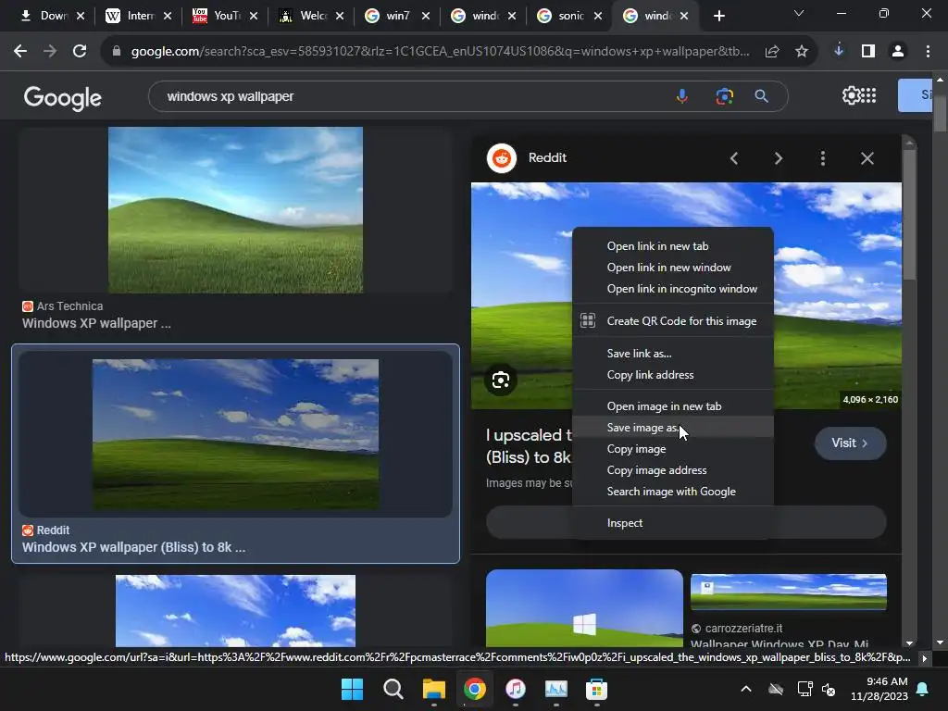The height and width of the screenshot is (711, 948).
Task: Click the Reddit logo in preview header
Action: pos(501,158)
